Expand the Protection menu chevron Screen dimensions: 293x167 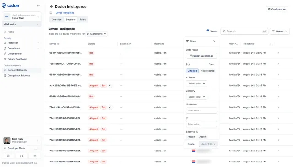(38, 43)
